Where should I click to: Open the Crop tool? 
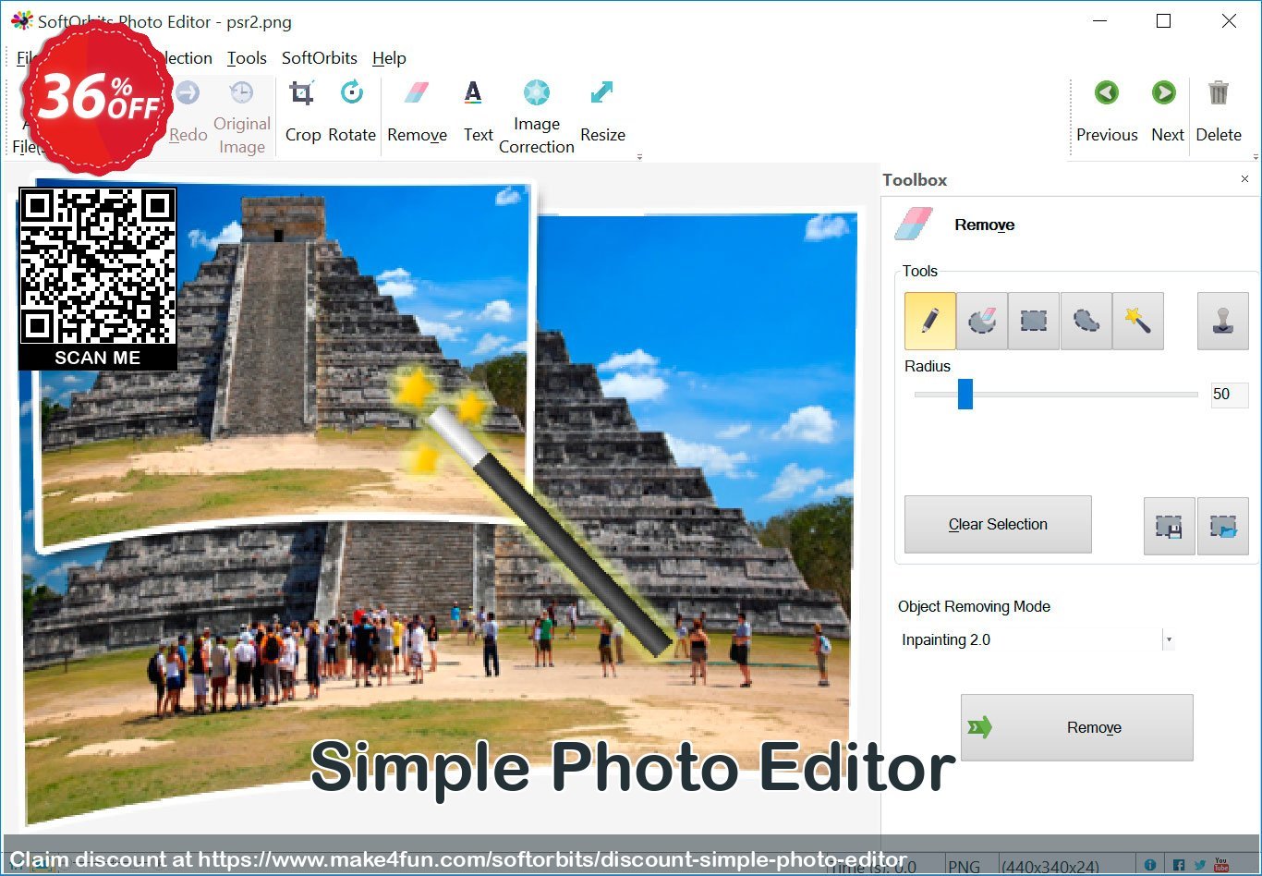click(302, 112)
